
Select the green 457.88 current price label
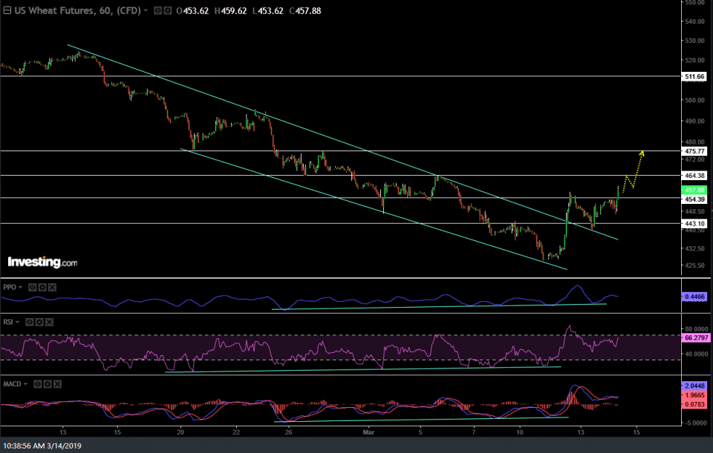pos(696,191)
